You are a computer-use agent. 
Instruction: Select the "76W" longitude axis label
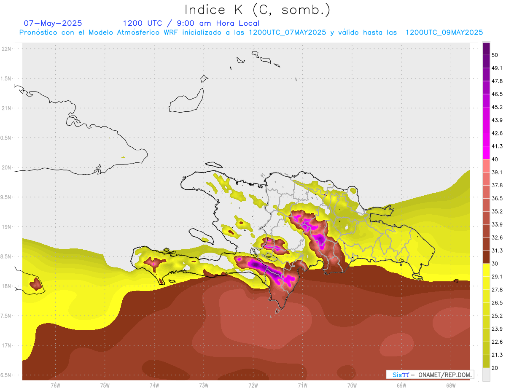coord(55,385)
